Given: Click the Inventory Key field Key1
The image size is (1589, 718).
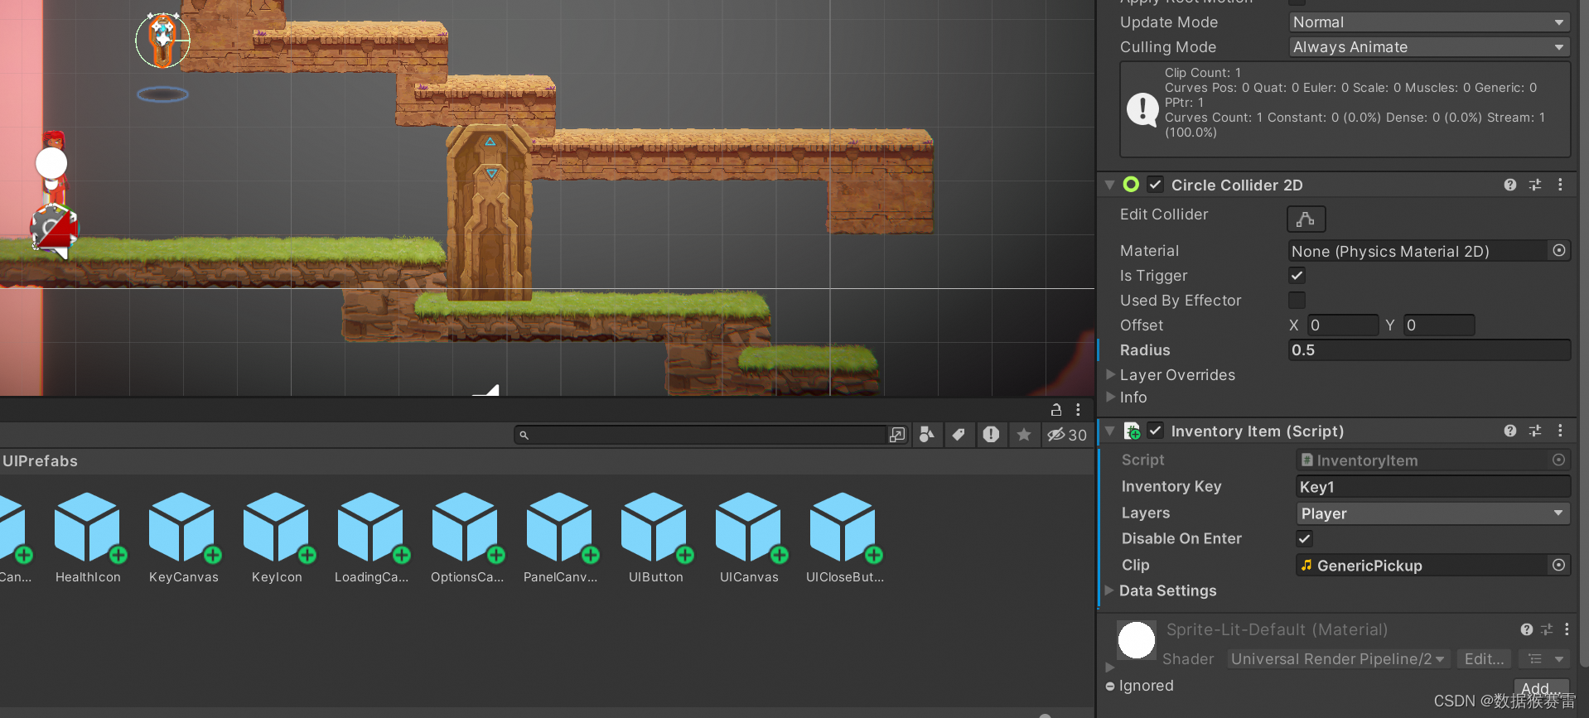Looking at the screenshot, I should click(1433, 486).
